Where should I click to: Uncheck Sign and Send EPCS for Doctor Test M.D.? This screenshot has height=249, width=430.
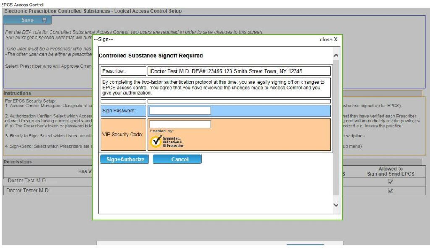pyautogui.click(x=391, y=182)
